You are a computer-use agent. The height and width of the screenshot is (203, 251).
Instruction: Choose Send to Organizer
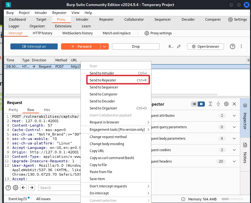116,108
